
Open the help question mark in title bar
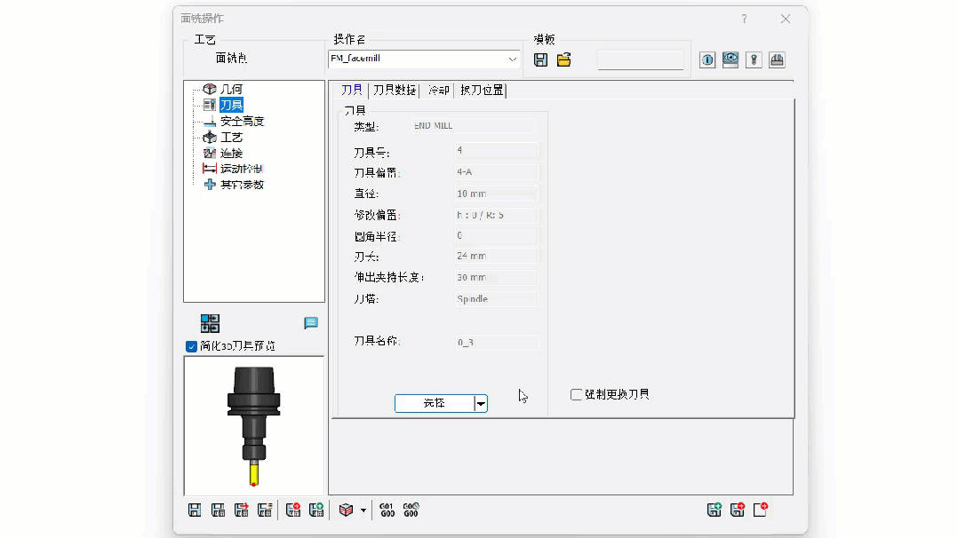click(744, 19)
